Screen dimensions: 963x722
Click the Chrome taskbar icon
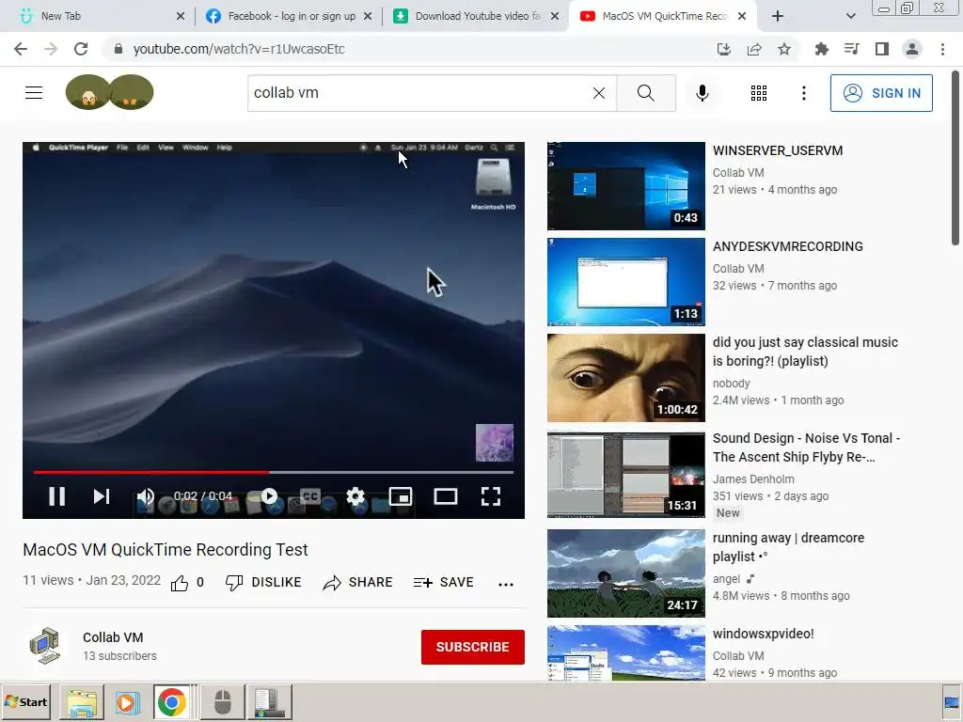172,701
